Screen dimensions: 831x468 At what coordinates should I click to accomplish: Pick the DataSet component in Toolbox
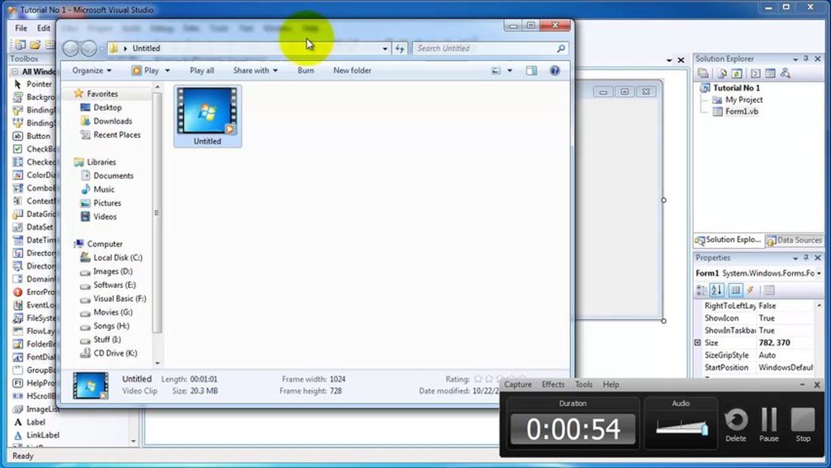[34, 227]
